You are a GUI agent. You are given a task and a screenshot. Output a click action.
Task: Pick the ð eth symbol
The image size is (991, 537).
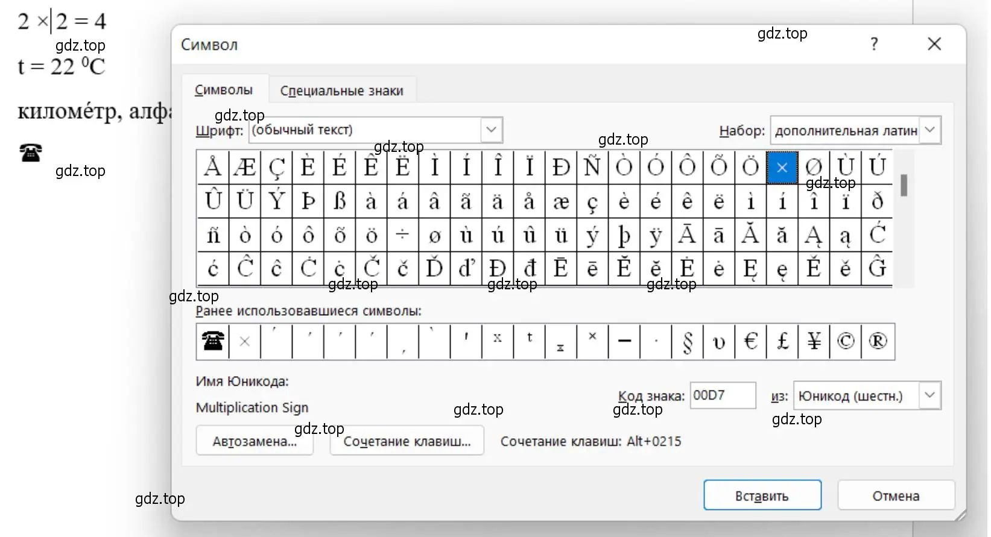point(877,201)
